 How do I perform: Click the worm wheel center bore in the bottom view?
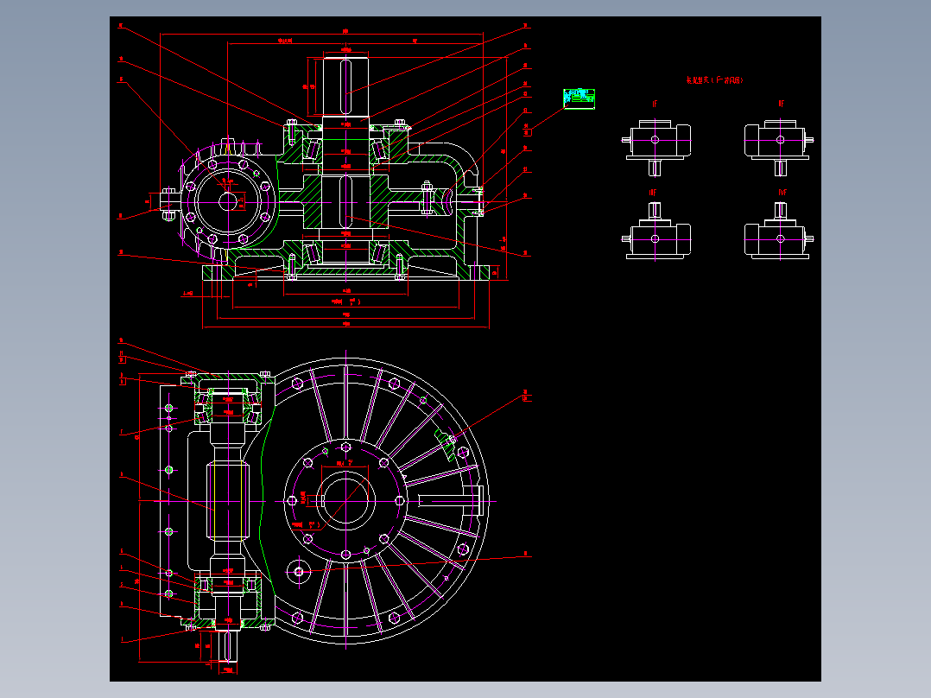[345, 501]
